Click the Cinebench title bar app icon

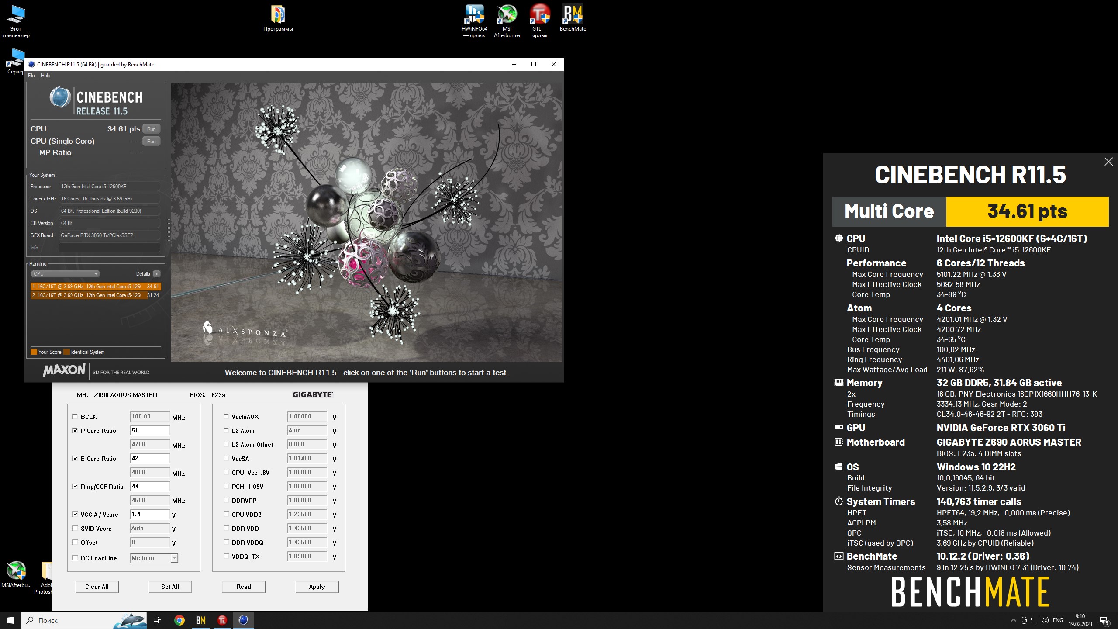coord(31,64)
